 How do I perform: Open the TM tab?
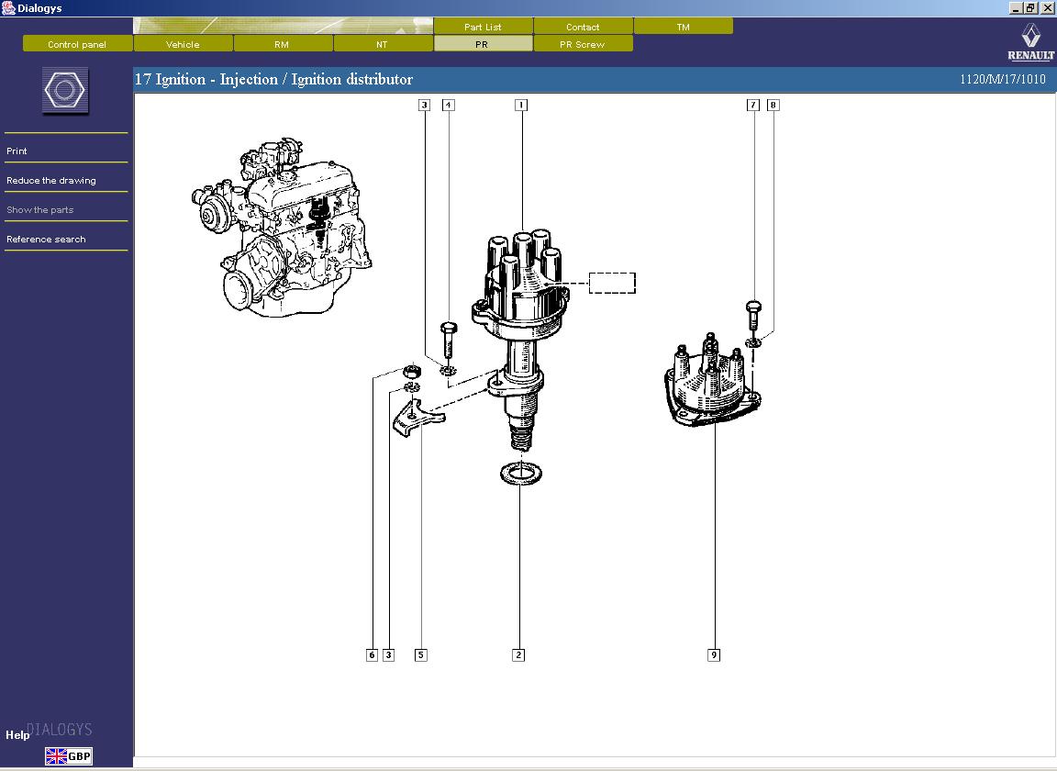point(683,27)
